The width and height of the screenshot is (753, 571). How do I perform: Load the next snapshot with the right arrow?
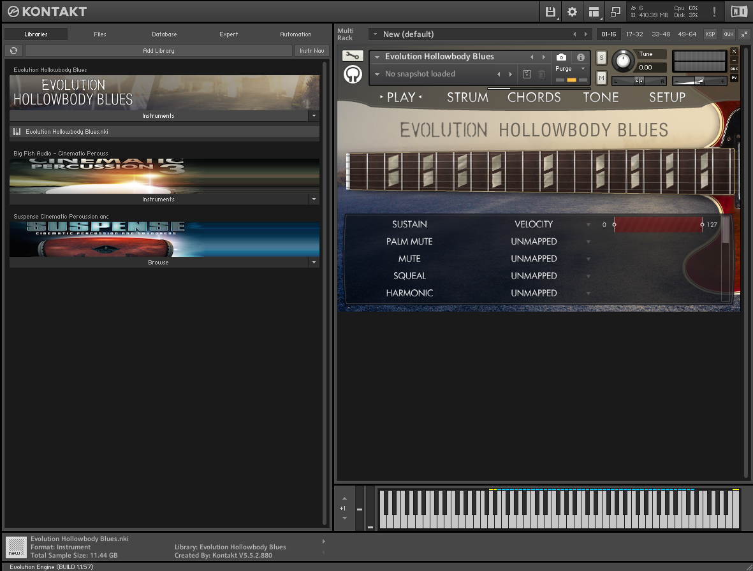pyautogui.click(x=510, y=74)
